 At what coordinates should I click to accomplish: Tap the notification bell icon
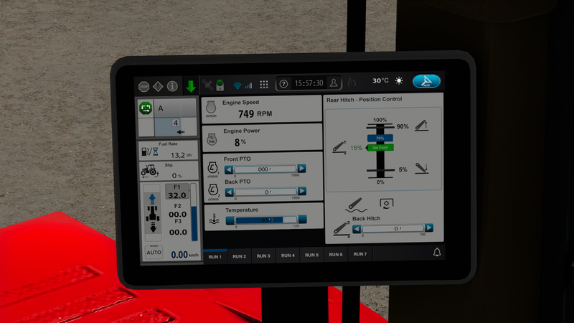pos(436,252)
